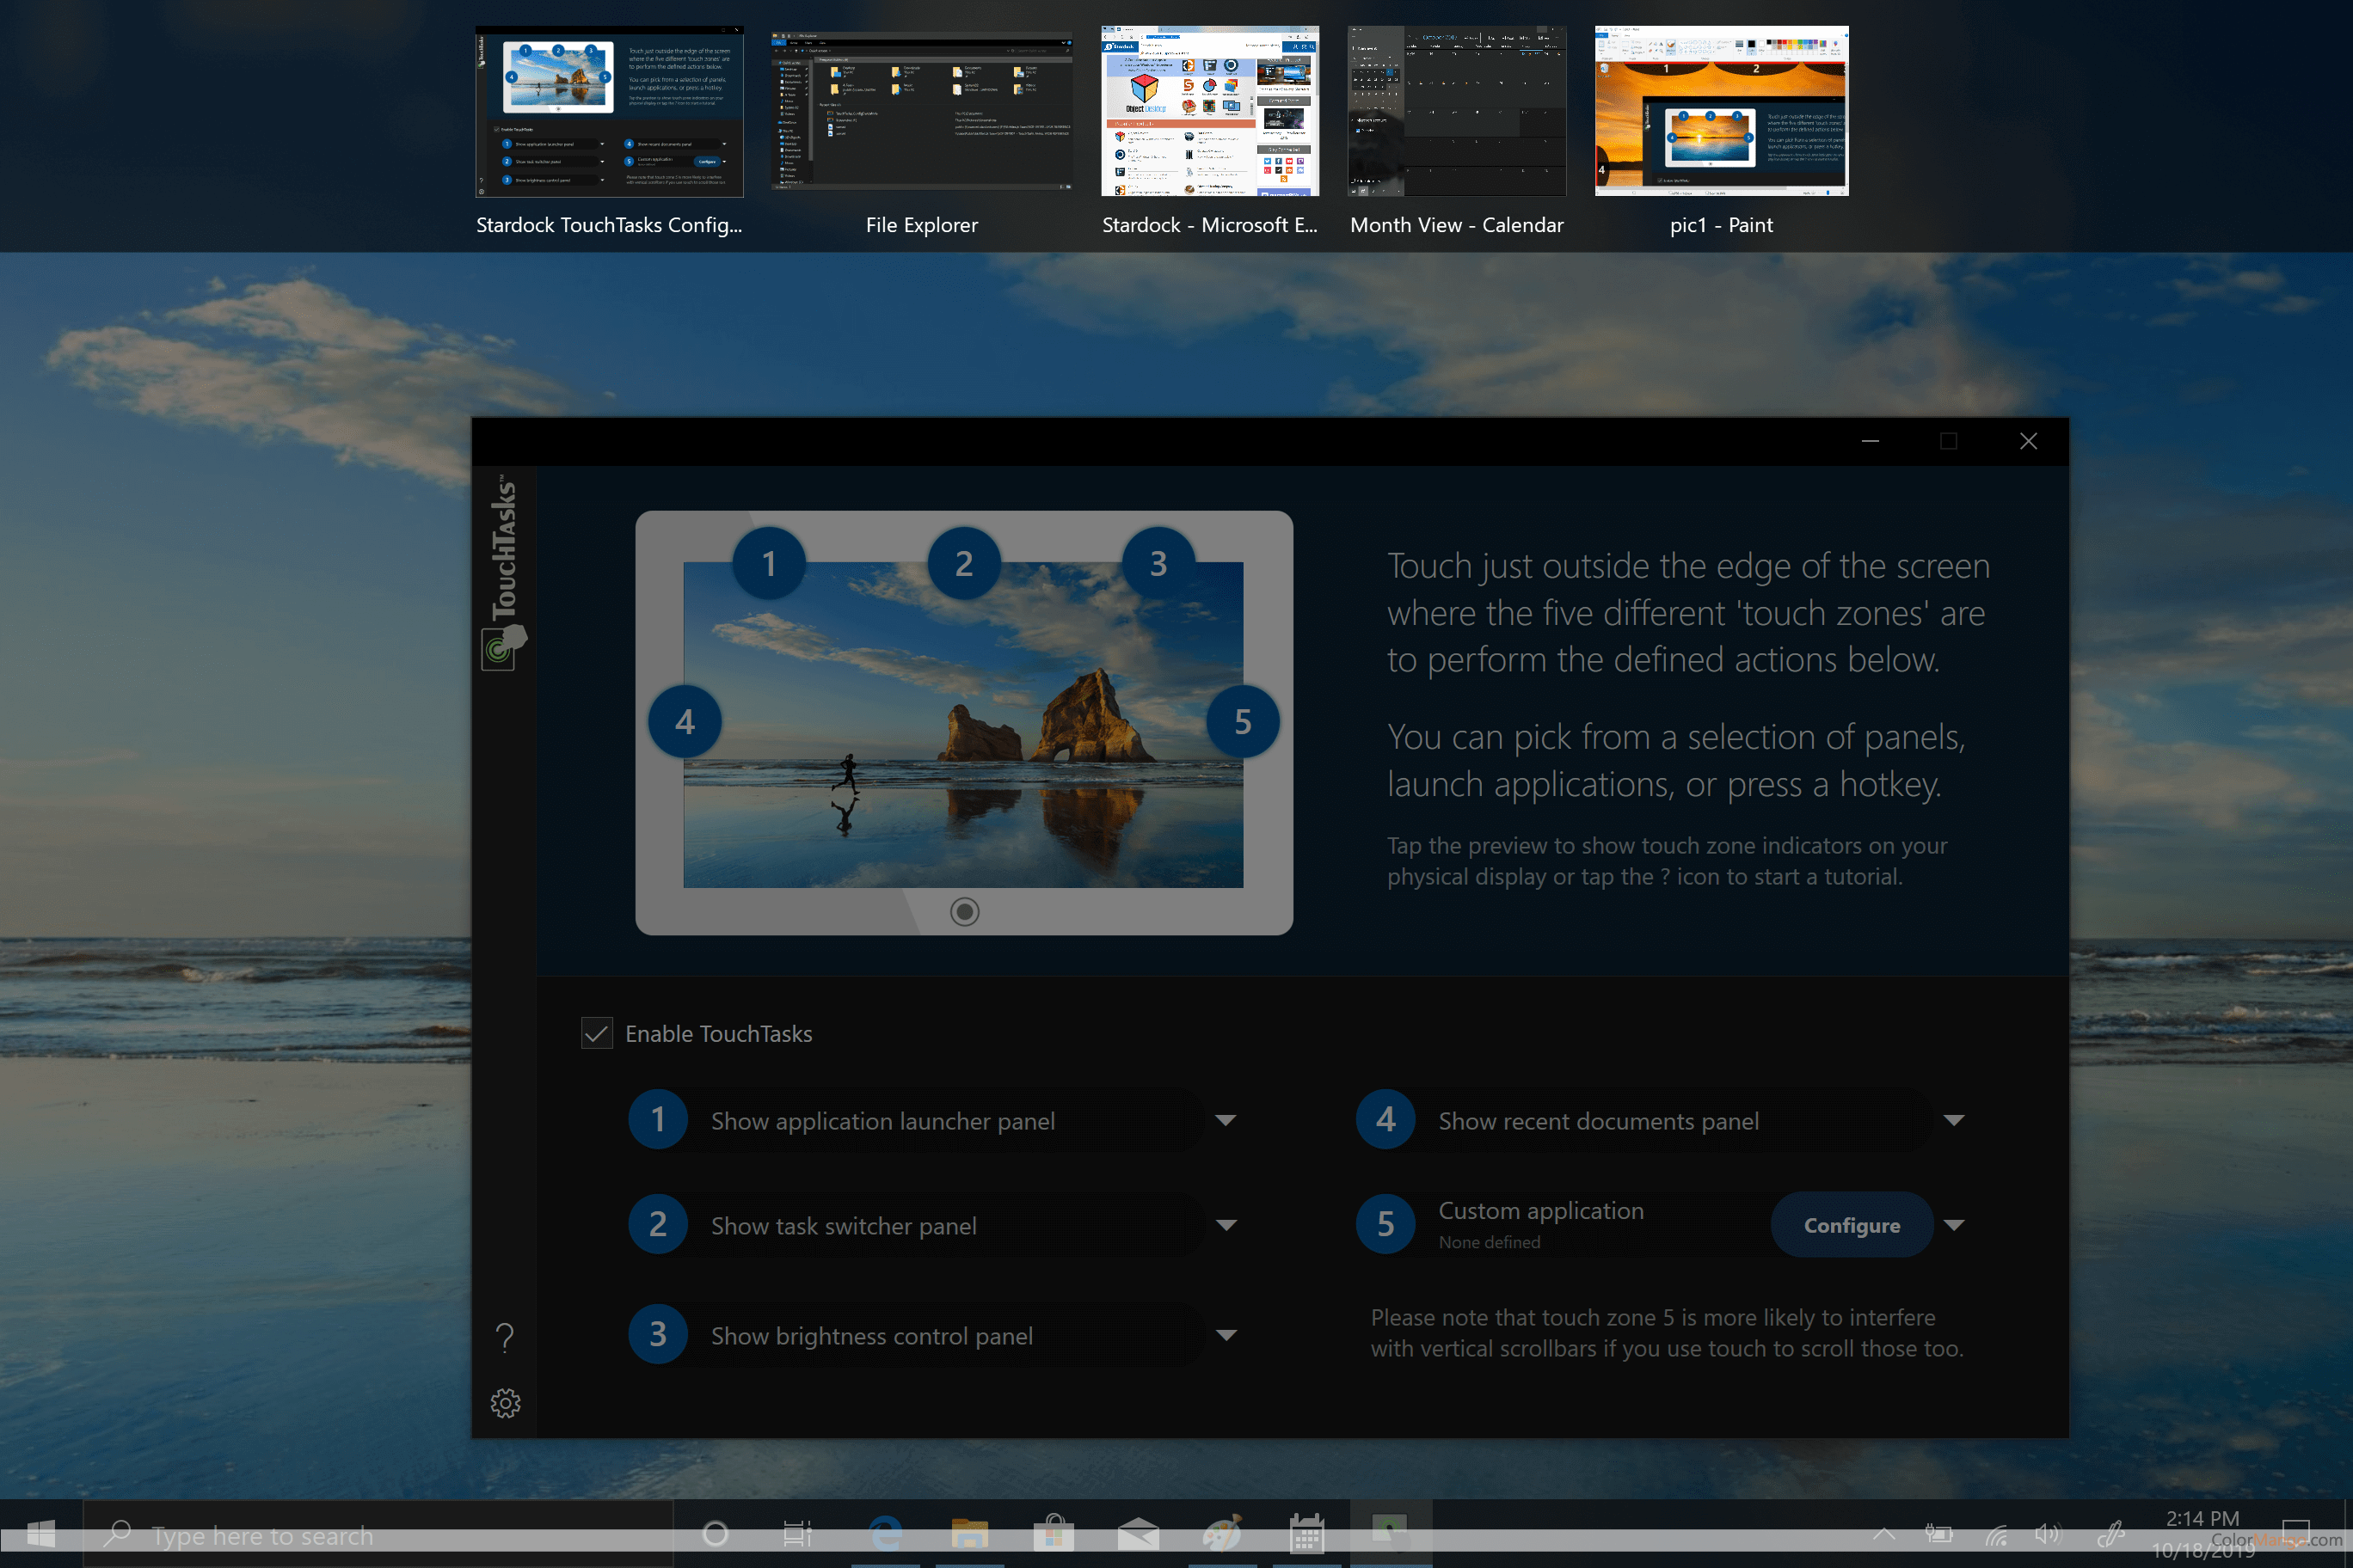This screenshot has width=2353, height=1568.
Task: Expand zone 3 brightness control dropdown
Action: click(1226, 1335)
